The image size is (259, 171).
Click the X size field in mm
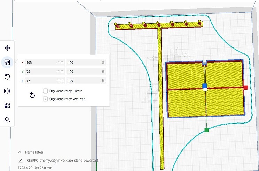(41, 62)
